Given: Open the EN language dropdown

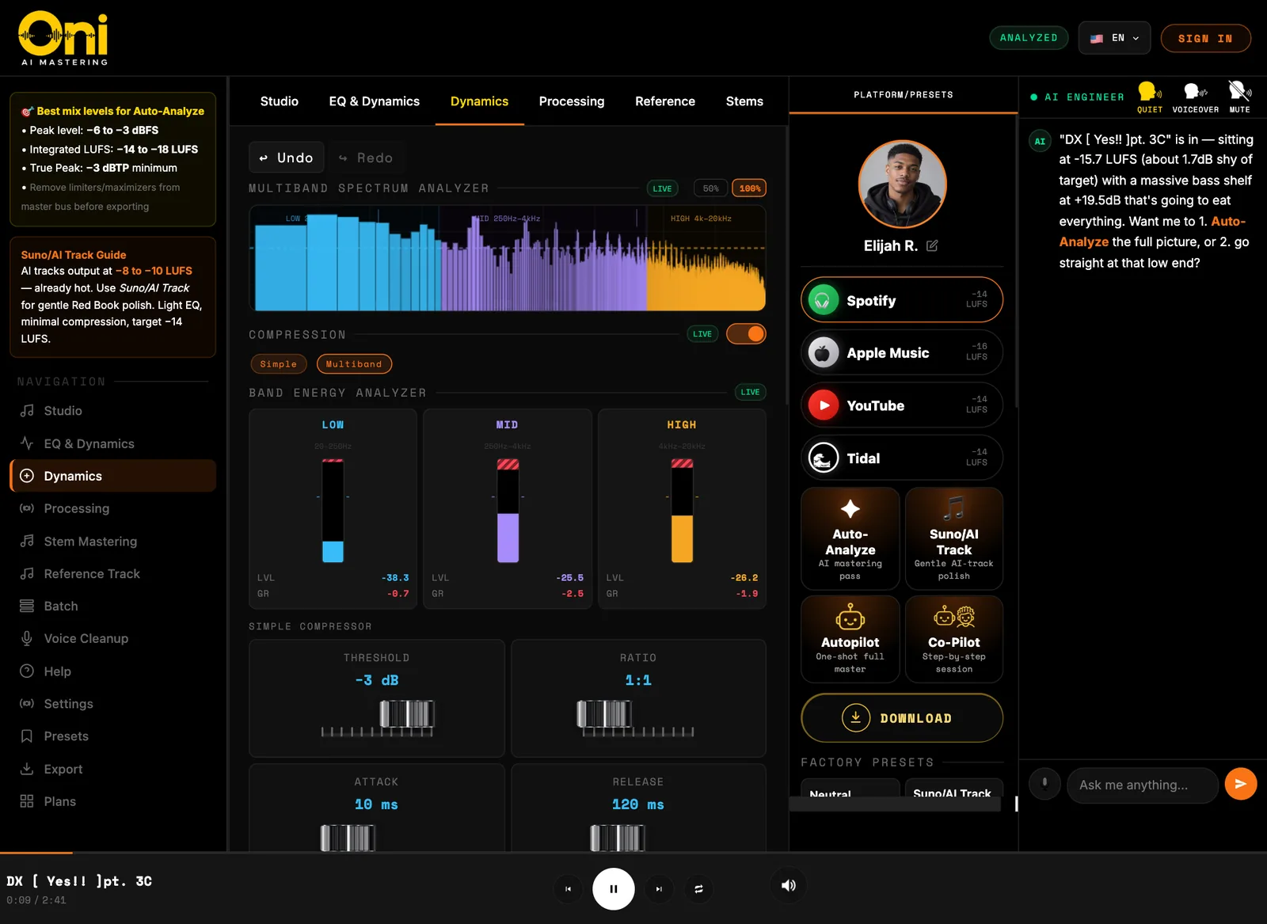Looking at the screenshot, I should (1114, 38).
